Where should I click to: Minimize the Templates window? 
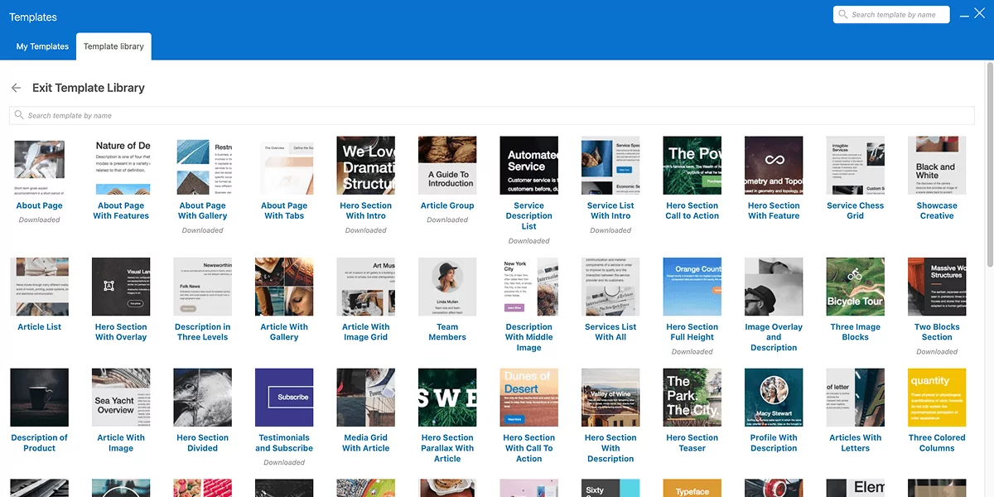[x=963, y=14]
